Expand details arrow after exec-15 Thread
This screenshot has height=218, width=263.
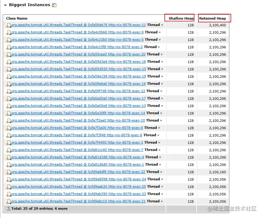coord(162,69)
